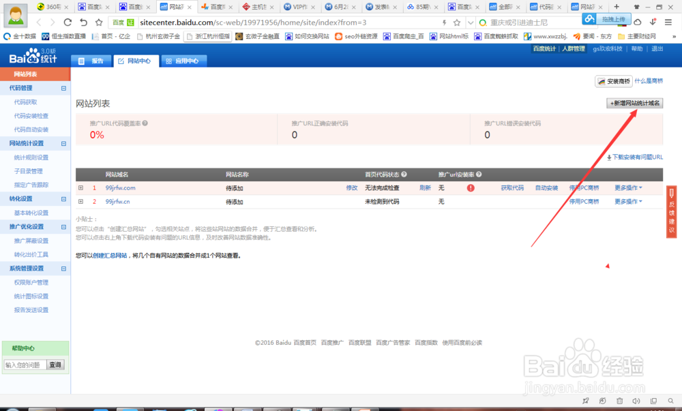Open 权限账户管理 in the sidebar
This screenshot has height=411, width=682.
tap(31, 282)
